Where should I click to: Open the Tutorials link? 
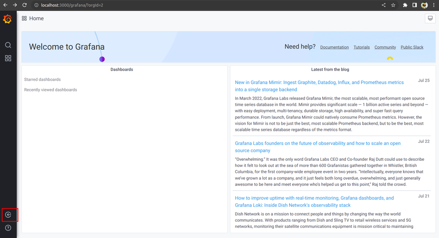[x=361, y=47]
